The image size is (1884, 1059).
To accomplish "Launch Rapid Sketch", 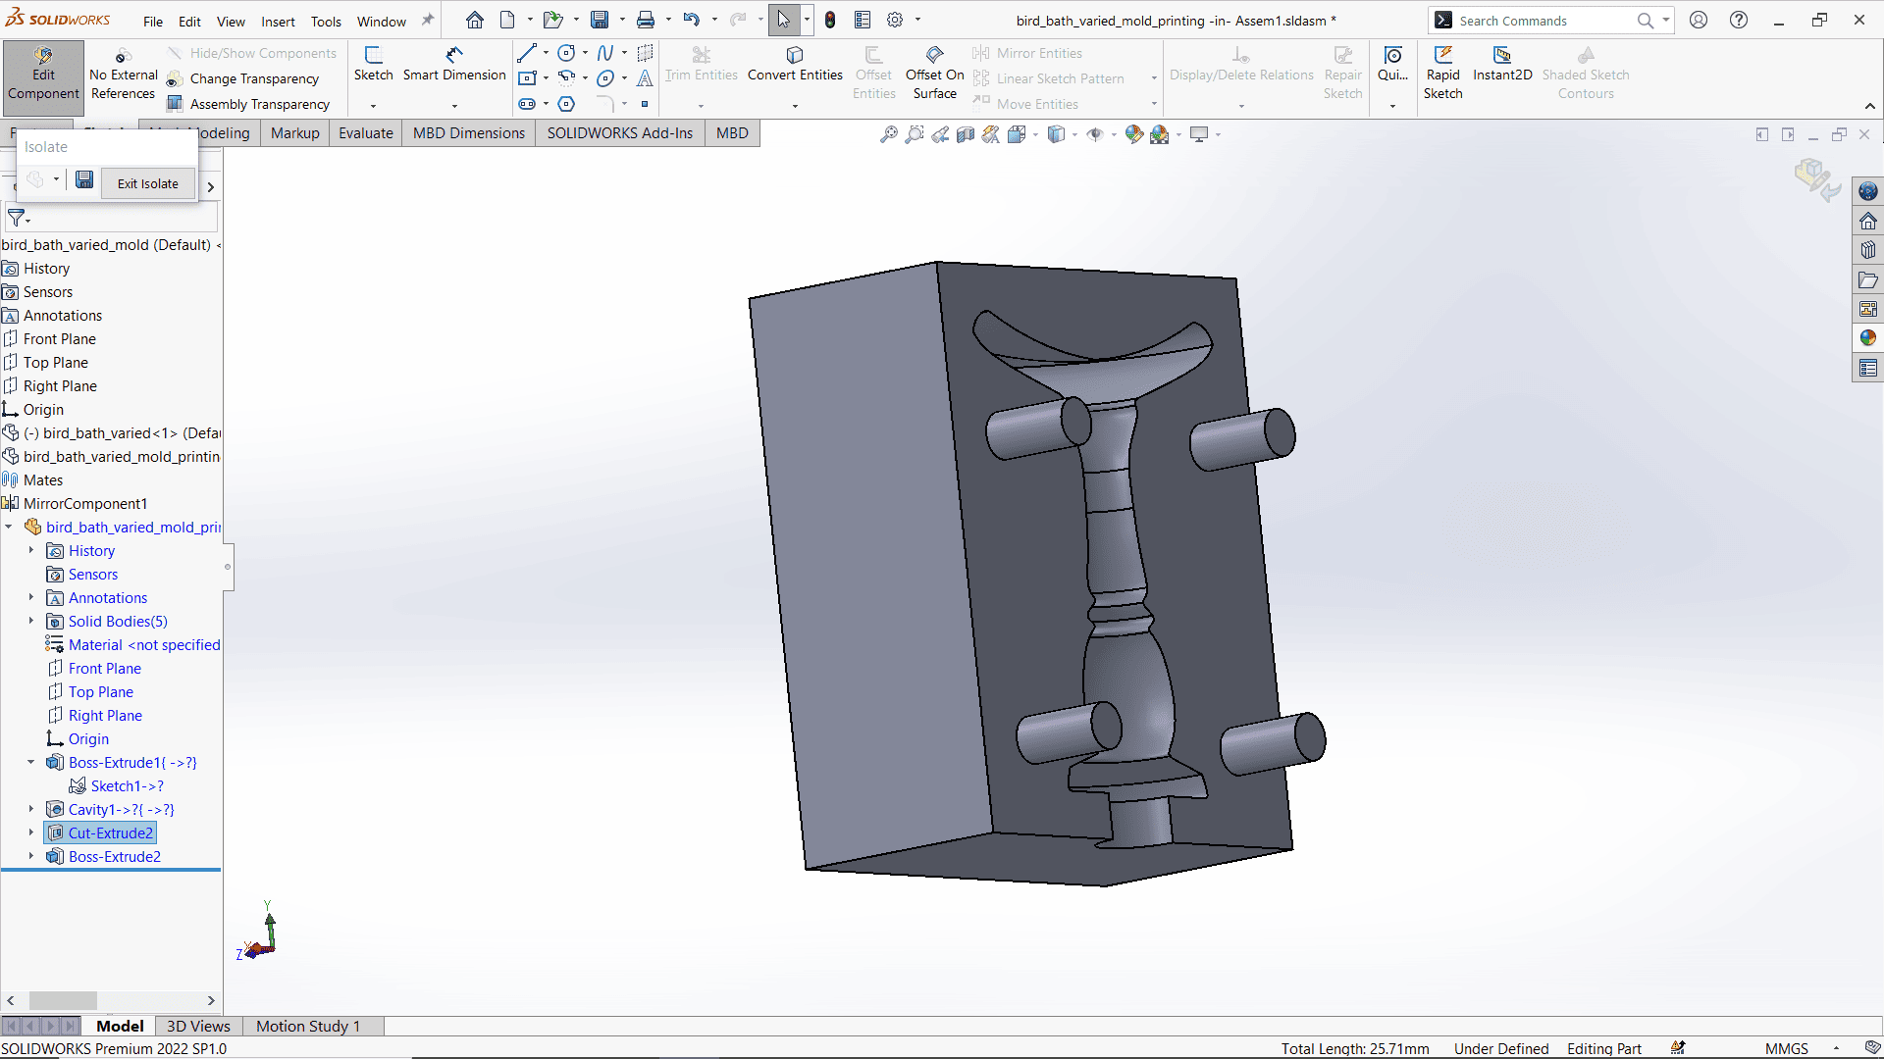I will 1442,74.
